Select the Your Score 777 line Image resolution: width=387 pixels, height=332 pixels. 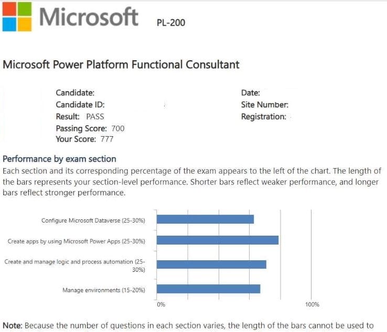pos(84,139)
